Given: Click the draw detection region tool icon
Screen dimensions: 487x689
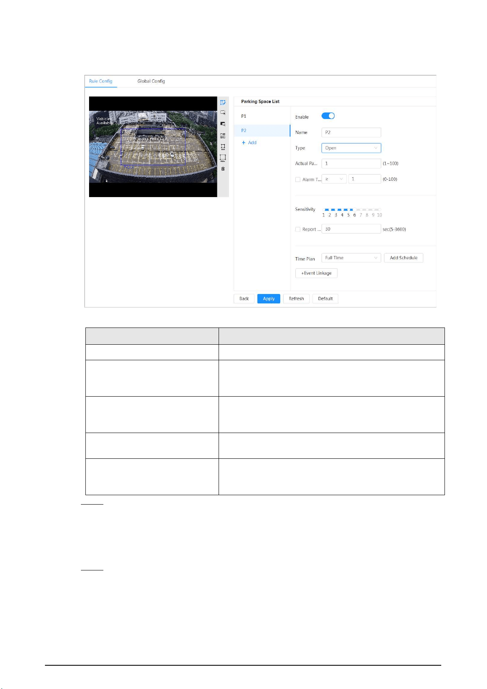Looking at the screenshot, I should (223, 113).
